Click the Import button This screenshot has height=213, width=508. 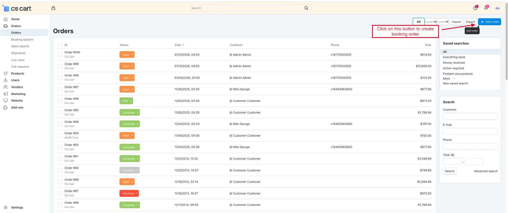tap(456, 22)
